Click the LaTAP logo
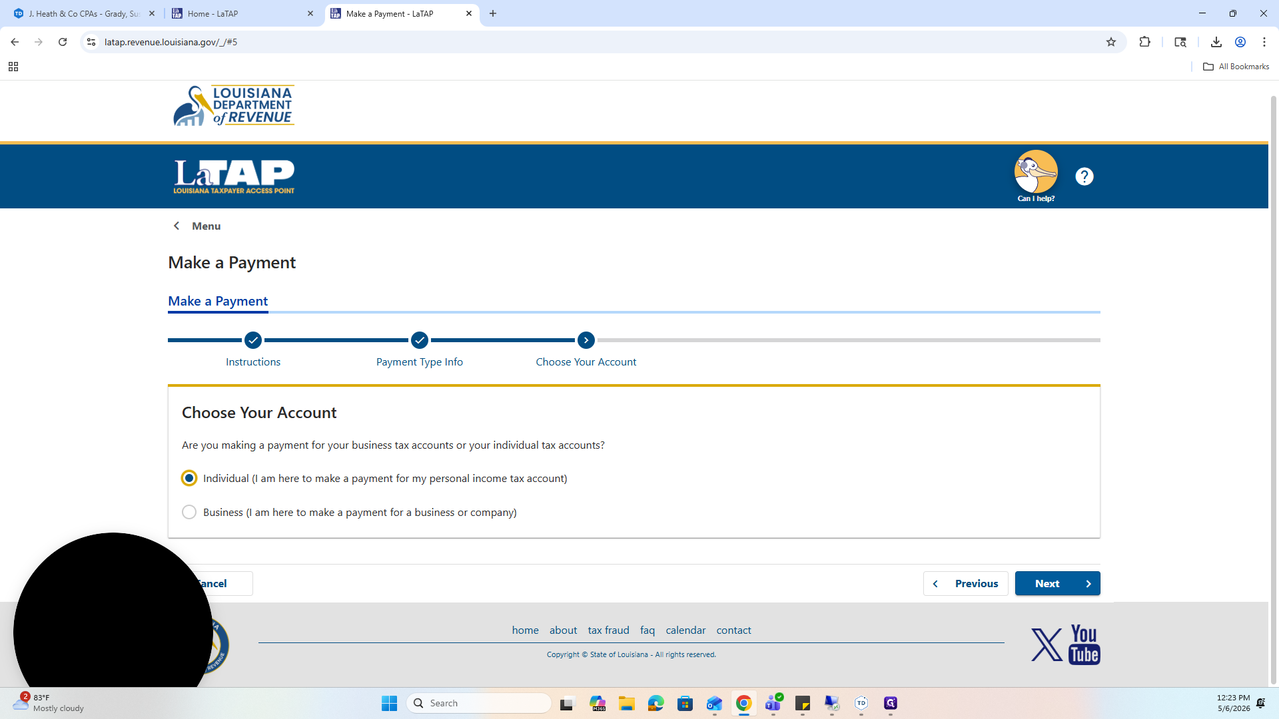Image resolution: width=1279 pixels, height=719 pixels. pos(234,176)
